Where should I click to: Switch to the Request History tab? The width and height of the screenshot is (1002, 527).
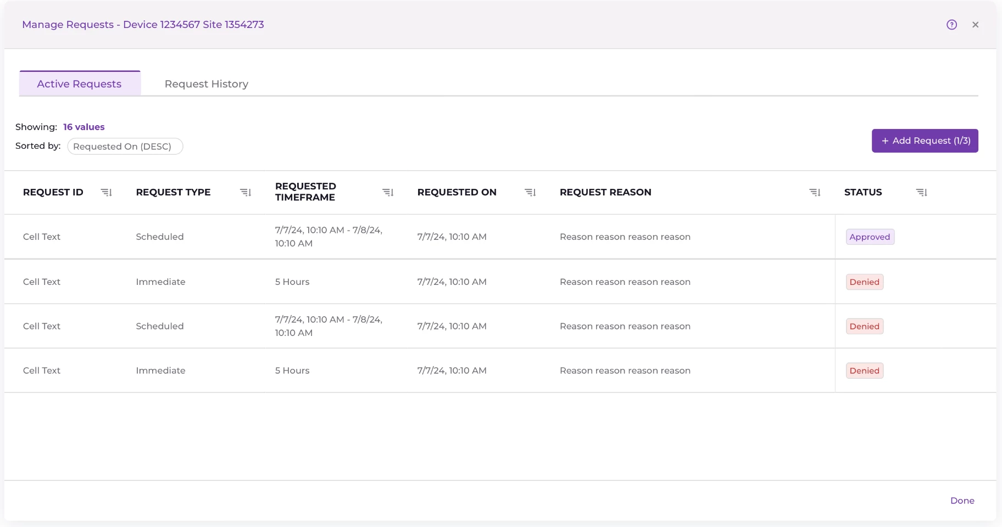(207, 84)
